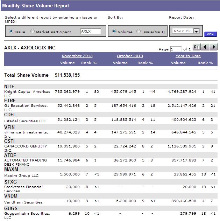This screenshot has height=221, width=220.
Task: Click Maxim Group LLC name
Action: [21, 175]
